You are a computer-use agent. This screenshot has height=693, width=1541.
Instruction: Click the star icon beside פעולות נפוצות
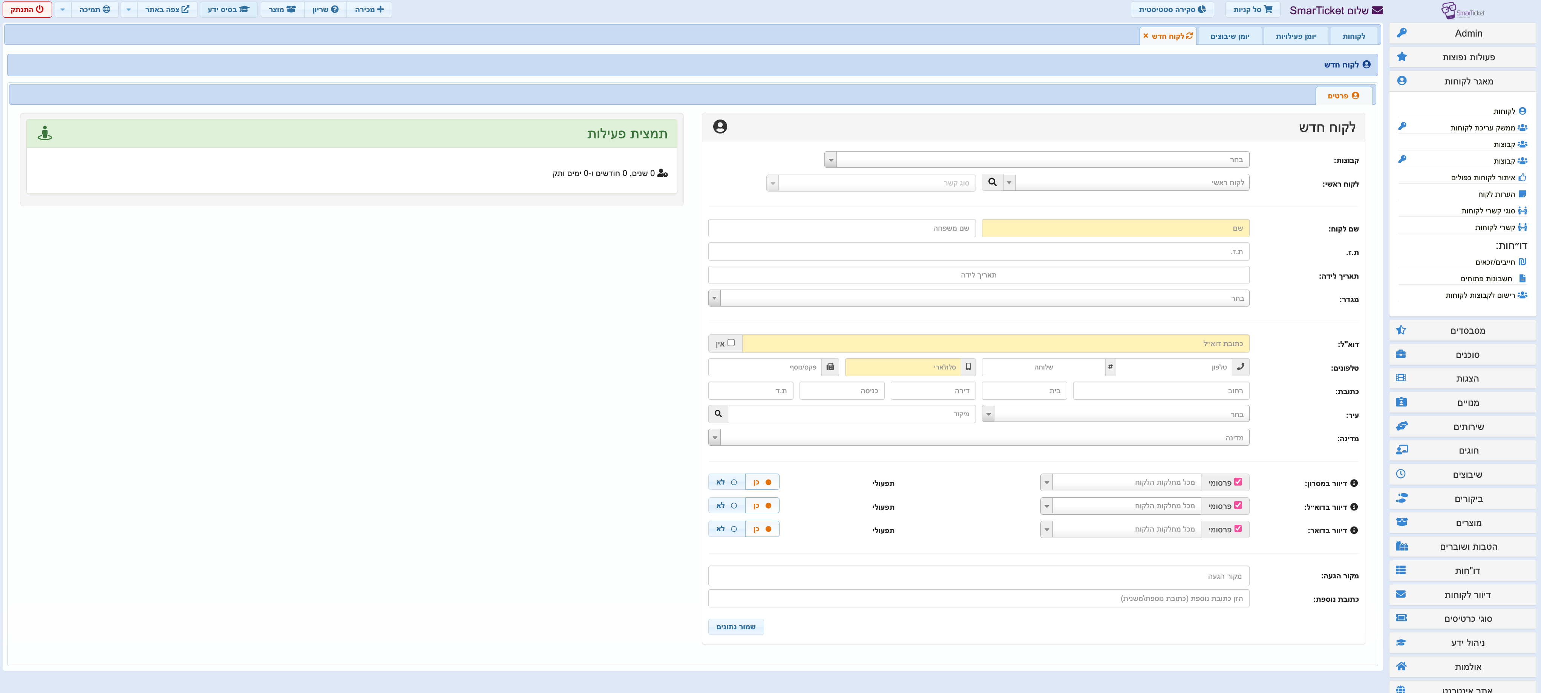(x=1402, y=57)
